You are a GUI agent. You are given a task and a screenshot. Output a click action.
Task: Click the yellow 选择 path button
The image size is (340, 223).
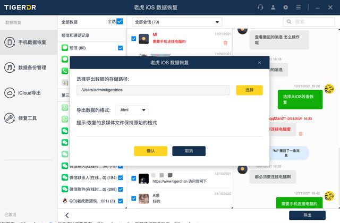point(249,90)
